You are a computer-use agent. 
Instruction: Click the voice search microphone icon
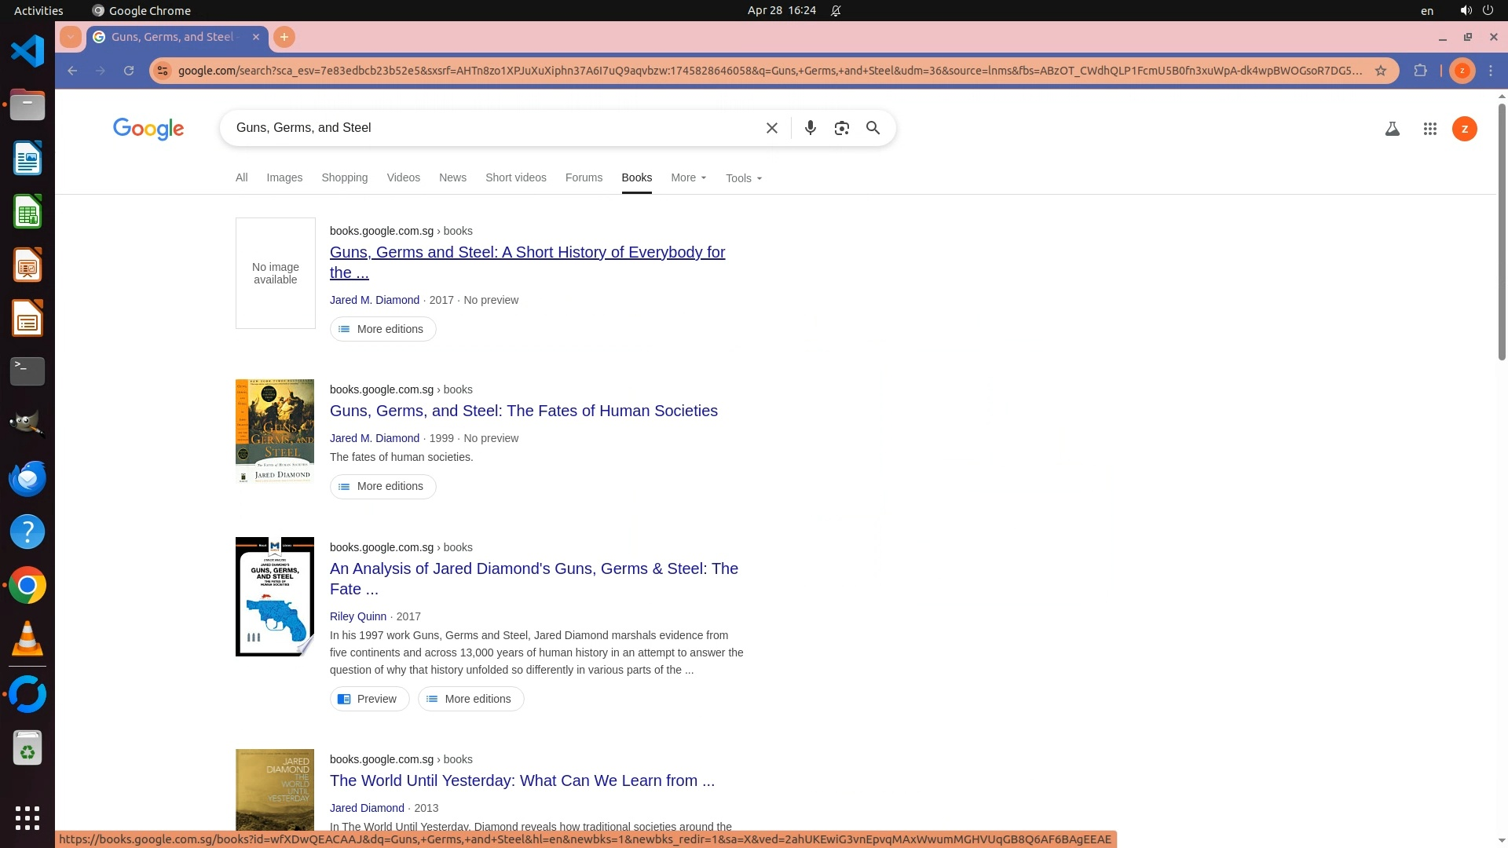tap(810, 128)
